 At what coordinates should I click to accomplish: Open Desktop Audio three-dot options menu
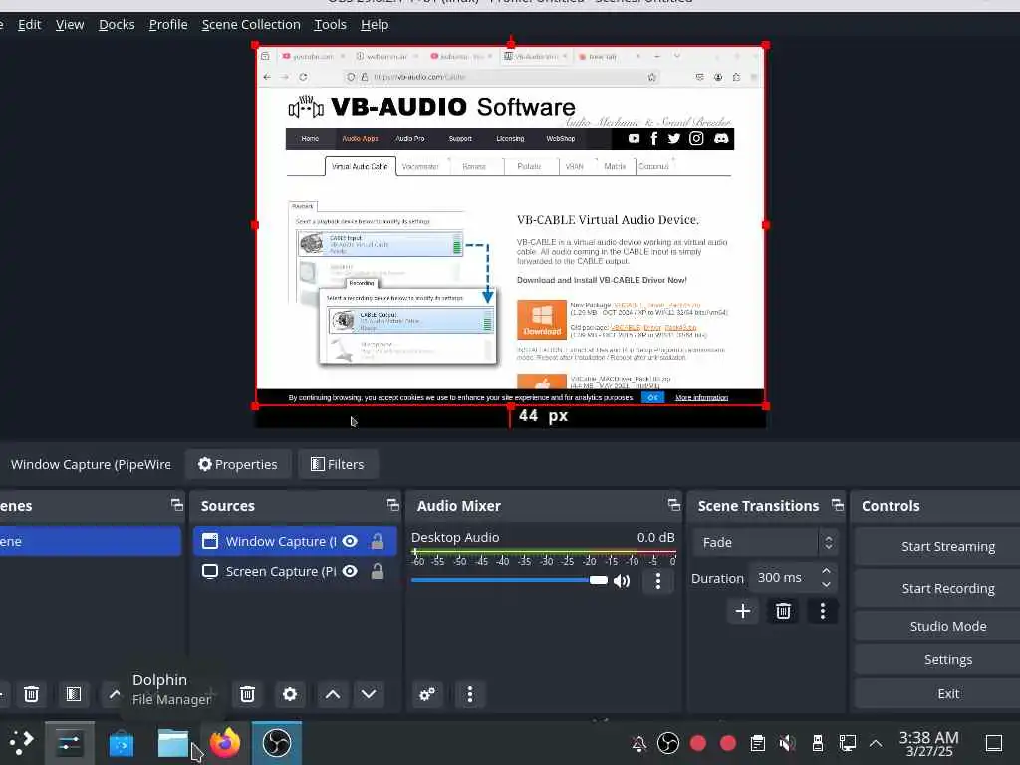658,581
